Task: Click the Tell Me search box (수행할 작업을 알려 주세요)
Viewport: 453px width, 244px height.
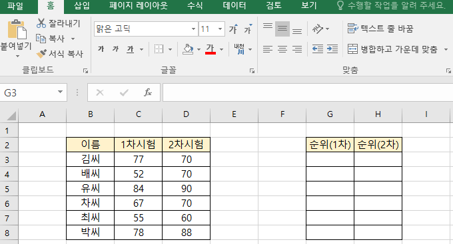Action: (x=391, y=5)
